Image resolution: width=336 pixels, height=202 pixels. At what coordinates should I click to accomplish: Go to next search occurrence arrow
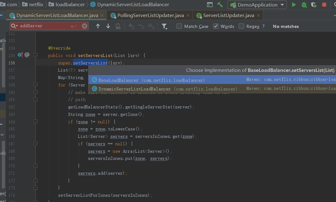coord(108,26)
